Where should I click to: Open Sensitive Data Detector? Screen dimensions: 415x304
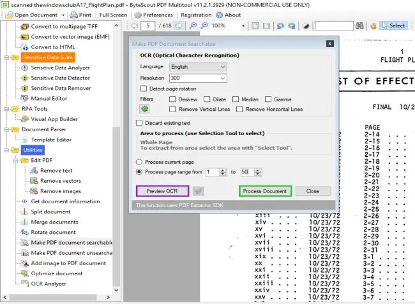pos(61,78)
